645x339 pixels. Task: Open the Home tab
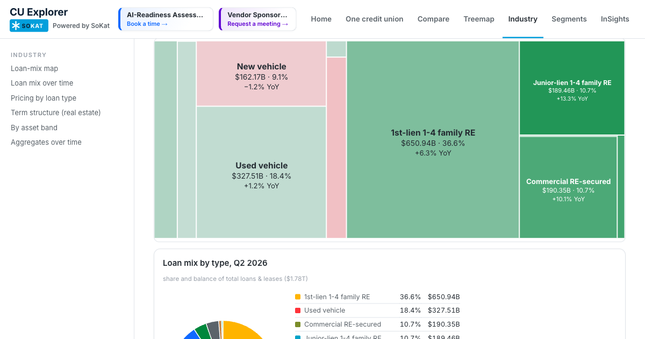click(321, 19)
